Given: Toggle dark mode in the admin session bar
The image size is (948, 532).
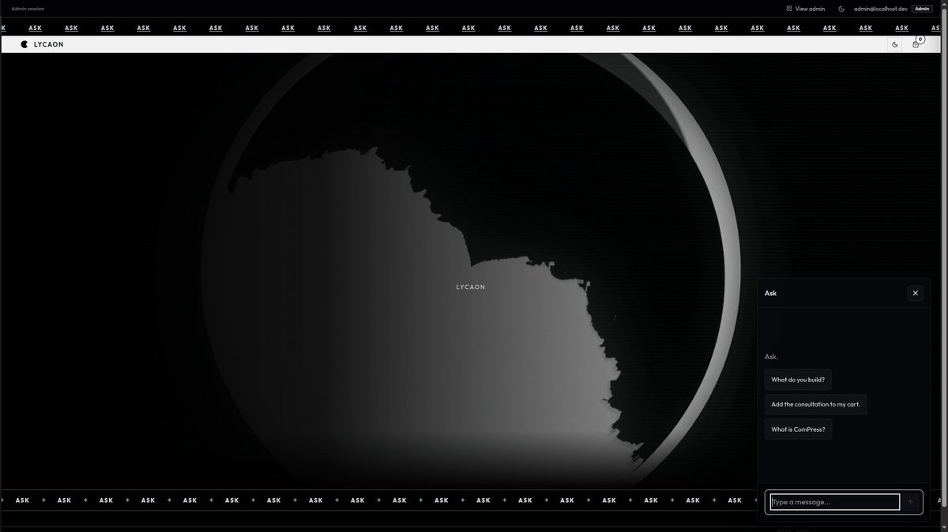Looking at the screenshot, I should pyautogui.click(x=841, y=9).
